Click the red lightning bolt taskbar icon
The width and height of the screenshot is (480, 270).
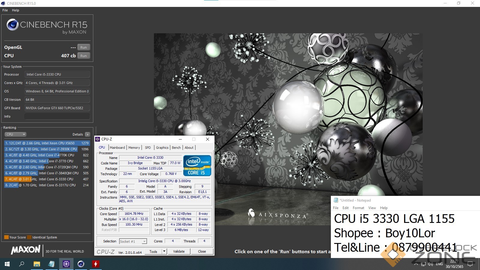pos(95,264)
